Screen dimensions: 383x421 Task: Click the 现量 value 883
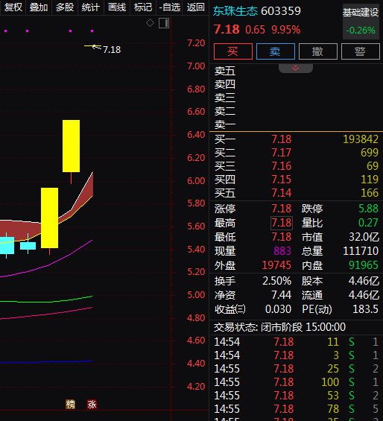tap(282, 251)
